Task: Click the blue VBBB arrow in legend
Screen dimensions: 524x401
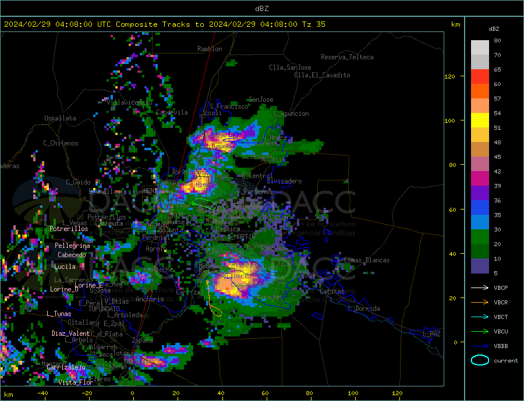Action: (480, 346)
